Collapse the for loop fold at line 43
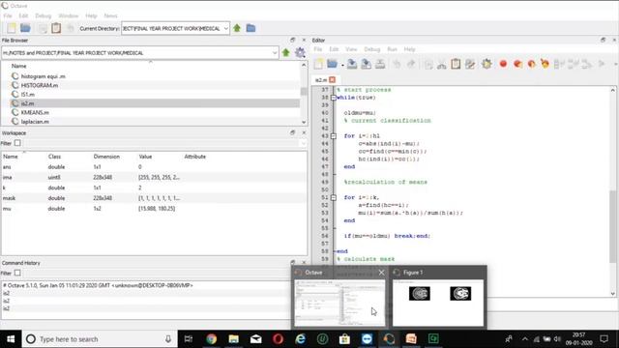Image resolution: width=619 pixels, height=348 pixels. click(x=334, y=136)
